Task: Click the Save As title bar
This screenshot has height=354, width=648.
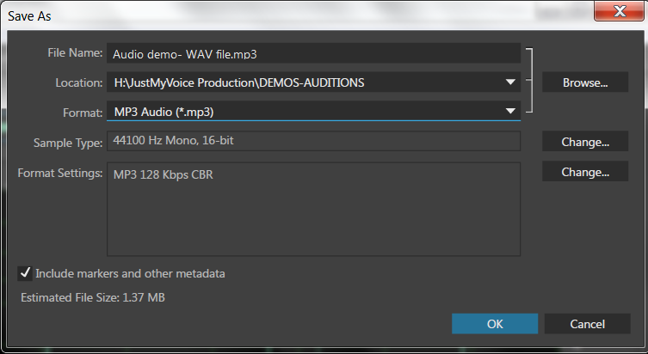Action: [x=258, y=11]
